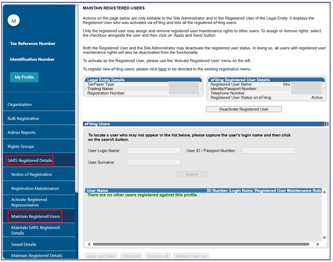Click eFiling Registered User Details header
This screenshot has height=262, width=333.
click(266, 80)
